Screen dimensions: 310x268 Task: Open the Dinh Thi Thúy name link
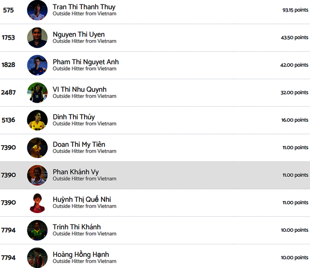[74, 117]
